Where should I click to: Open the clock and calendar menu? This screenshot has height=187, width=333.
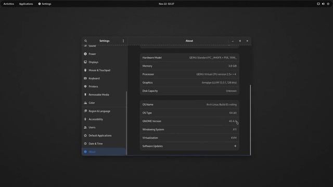(x=166, y=4)
